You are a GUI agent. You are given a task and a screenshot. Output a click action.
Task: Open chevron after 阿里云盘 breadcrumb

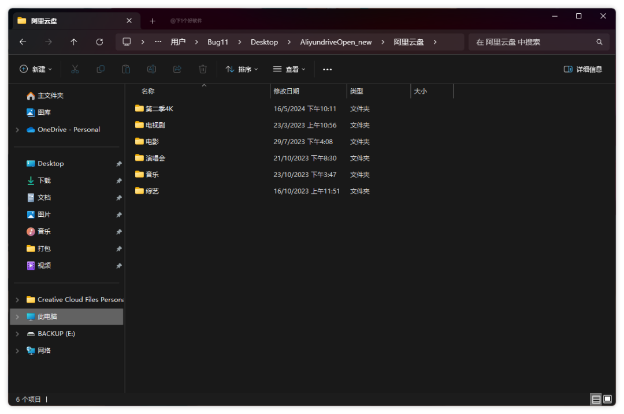click(435, 42)
